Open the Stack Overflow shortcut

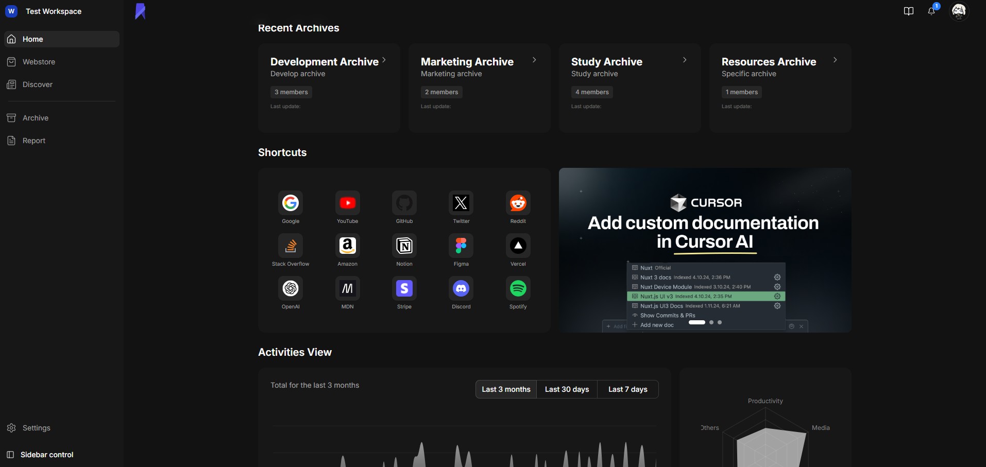pyautogui.click(x=291, y=246)
